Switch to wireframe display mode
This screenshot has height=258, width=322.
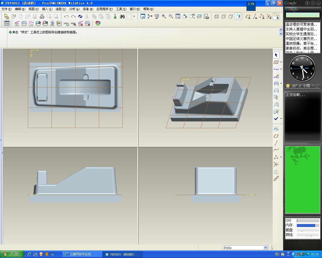[x=217, y=16]
